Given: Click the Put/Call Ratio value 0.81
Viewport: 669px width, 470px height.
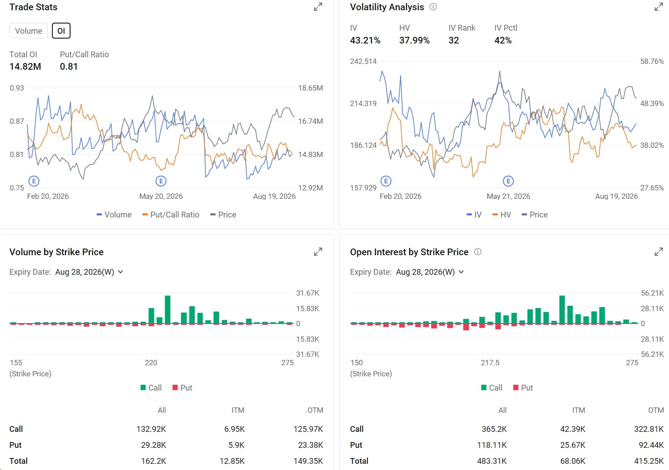Looking at the screenshot, I should 69,67.
